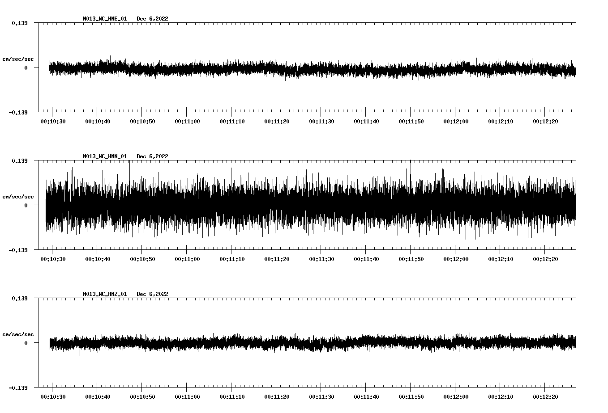This screenshot has width=608, height=413.
Task: Click the 00:11:20 time label under HNN plot
Action: [x=277, y=259]
